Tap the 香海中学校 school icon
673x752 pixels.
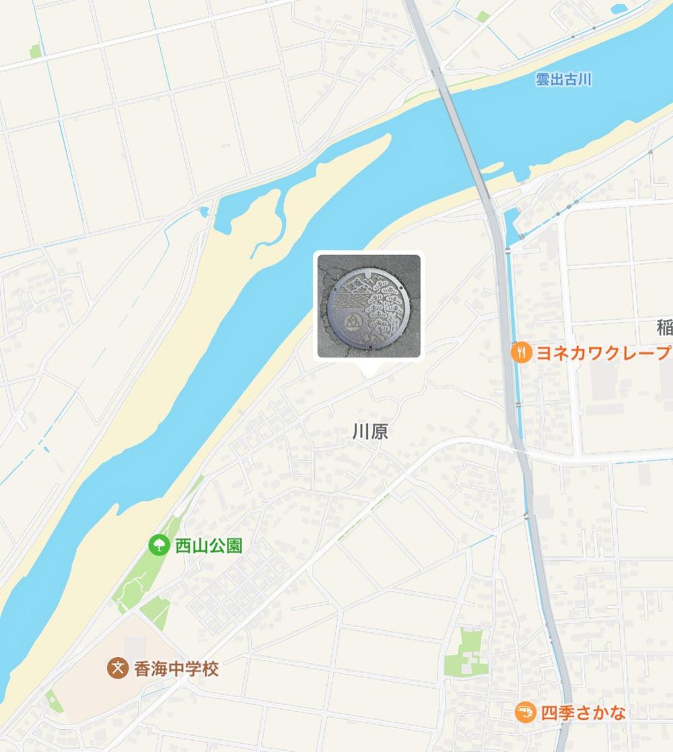pyautogui.click(x=118, y=668)
